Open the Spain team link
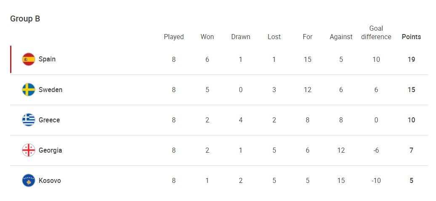The height and width of the screenshot is (201, 436). coord(47,59)
